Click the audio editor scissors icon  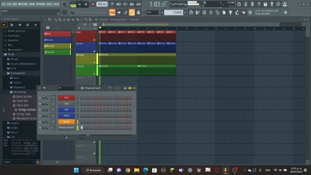[245, 4]
